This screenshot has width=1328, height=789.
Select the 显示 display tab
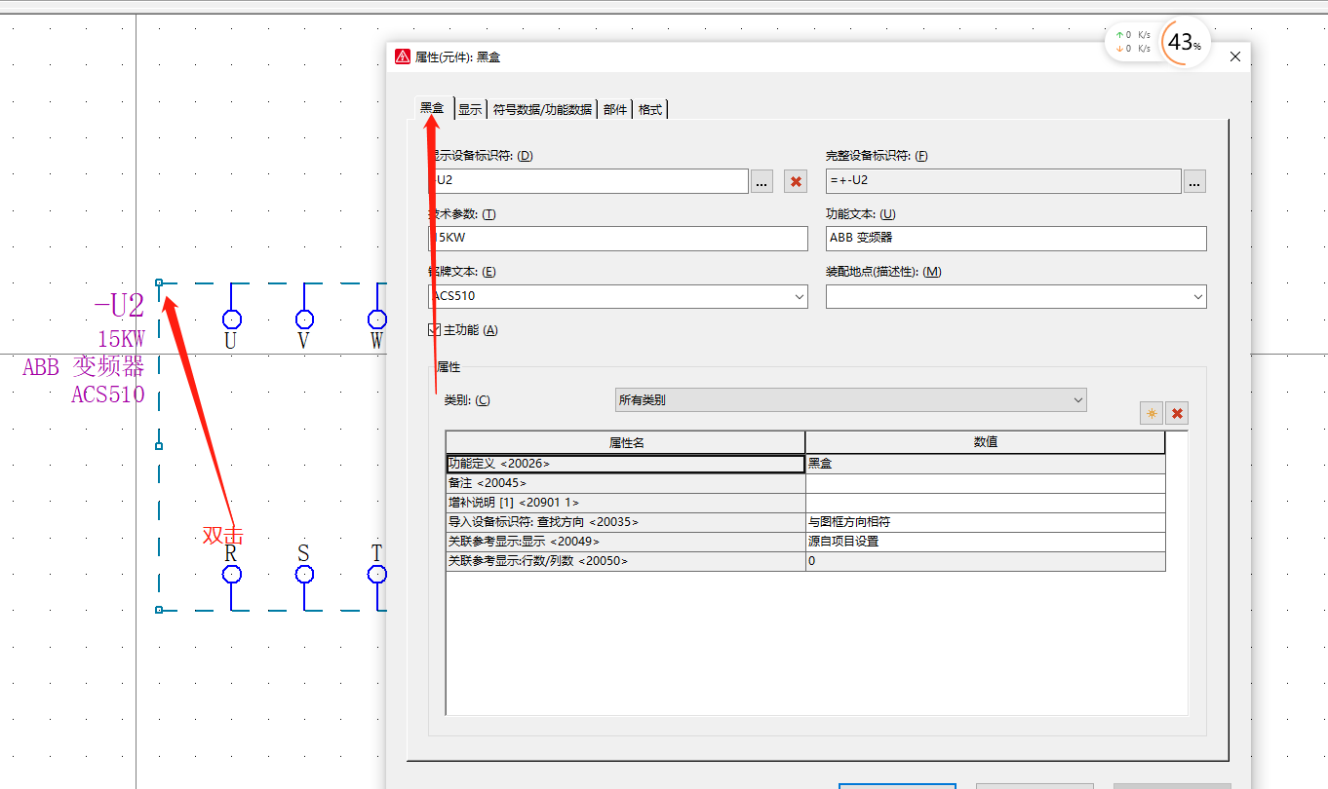point(469,109)
